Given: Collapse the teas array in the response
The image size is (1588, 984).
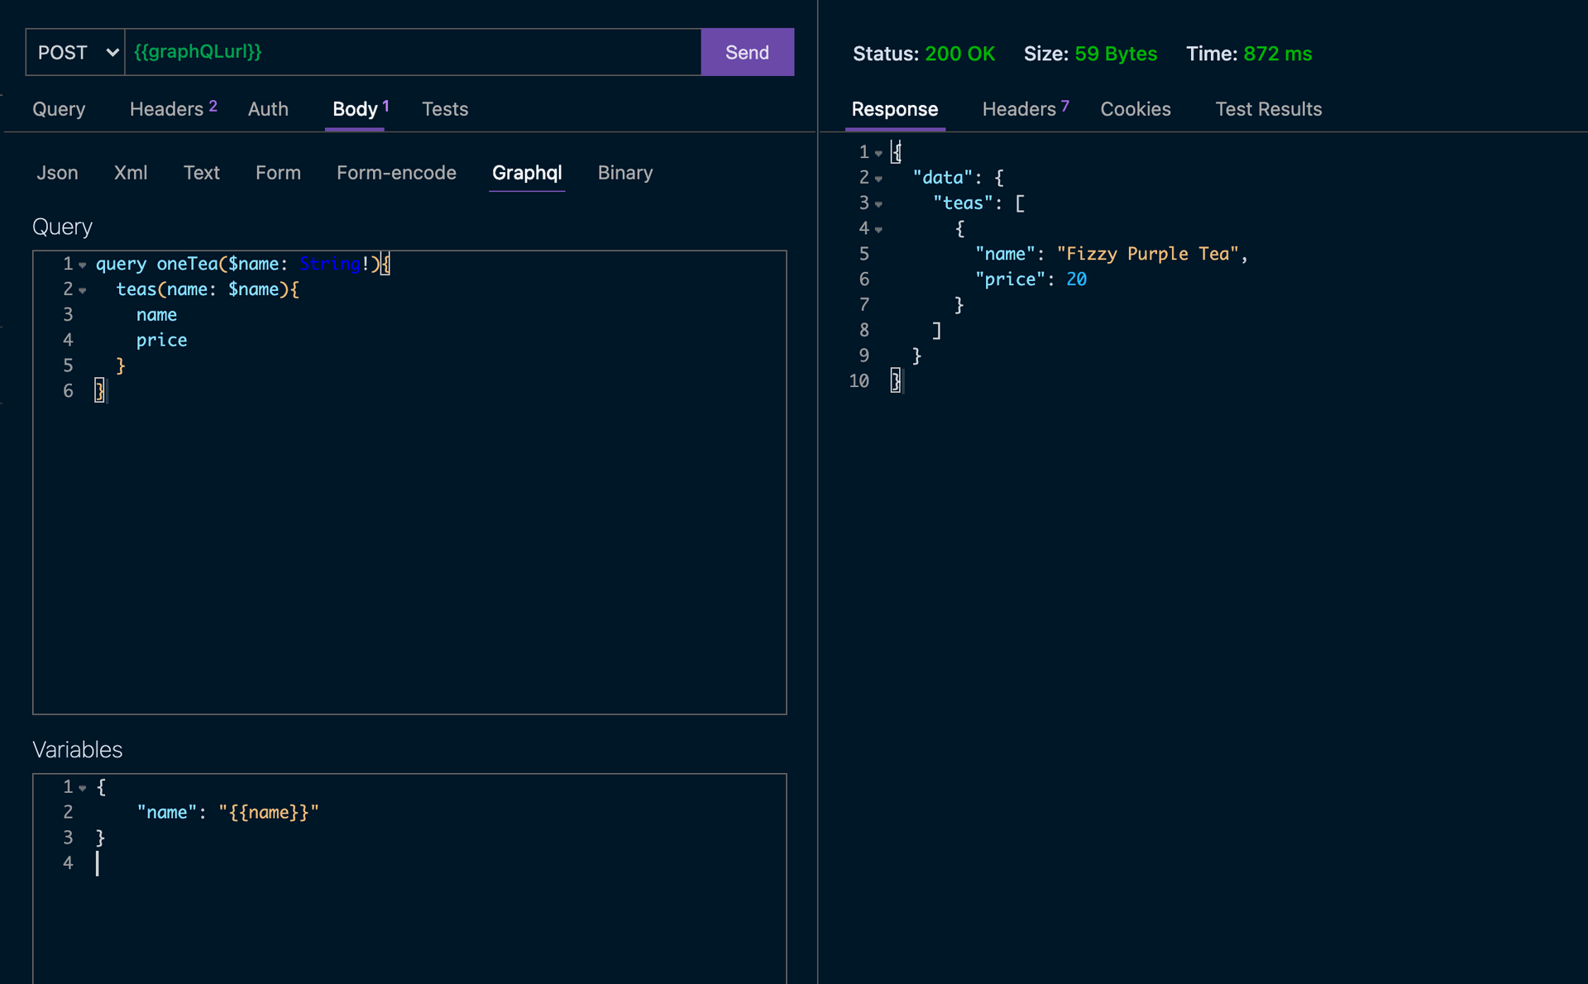Looking at the screenshot, I should pos(878,203).
